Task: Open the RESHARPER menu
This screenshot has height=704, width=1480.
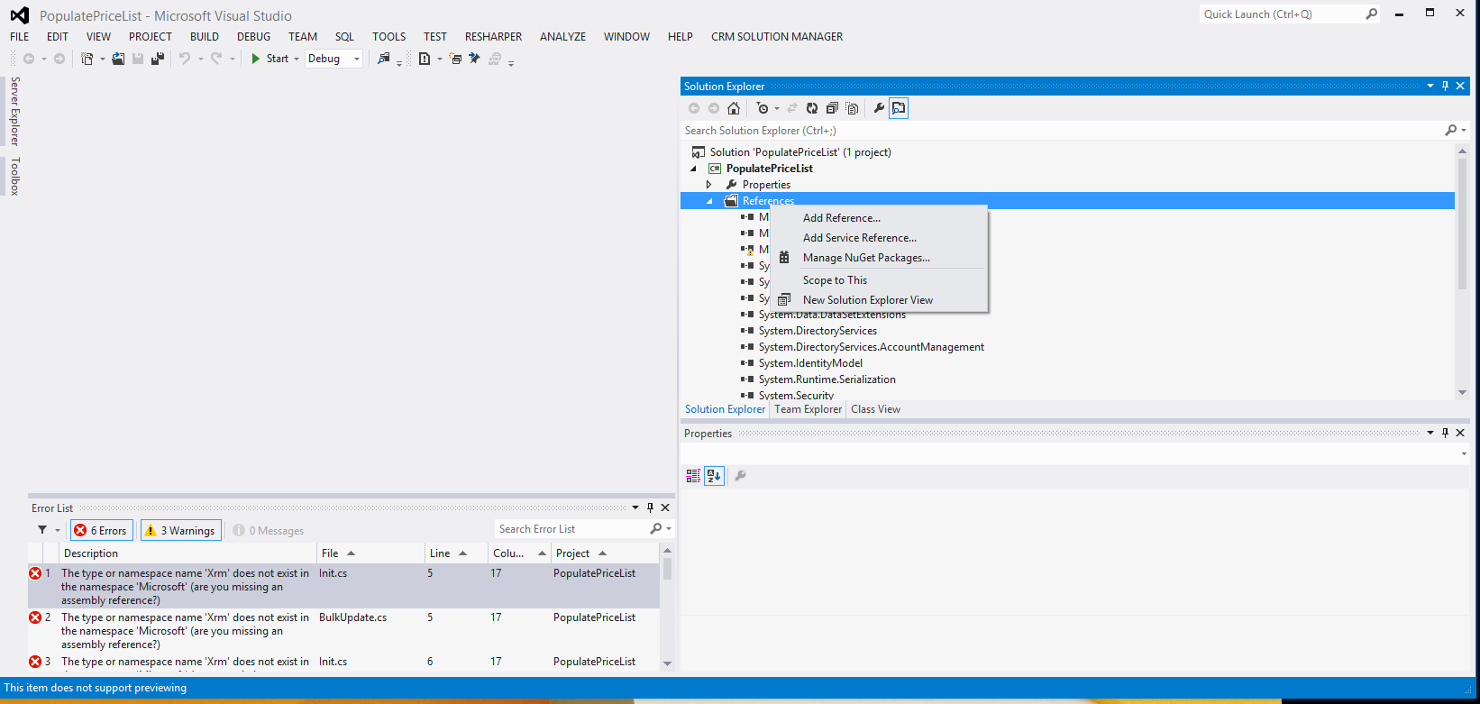Action: pyautogui.click(x=493, y=37)
